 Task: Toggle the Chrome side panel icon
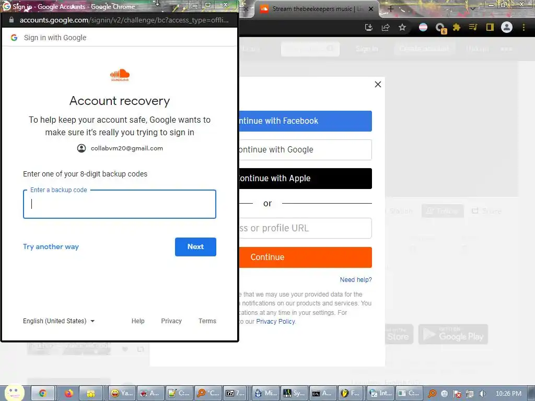pos(490,27)
